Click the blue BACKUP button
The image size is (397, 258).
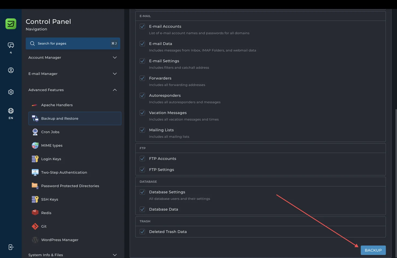pyautogui.click(x=373, y=250)
